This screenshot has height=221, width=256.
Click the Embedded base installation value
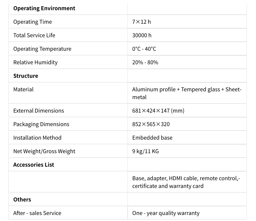coord(152,138)
